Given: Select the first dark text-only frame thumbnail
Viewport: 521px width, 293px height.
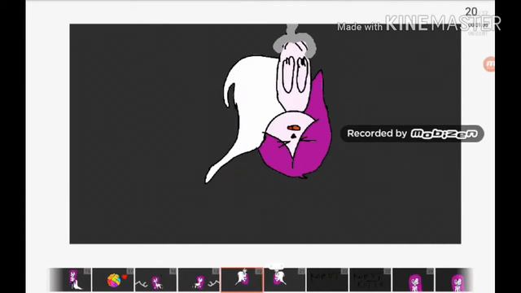Looking at the screenshot, I should point(327,280).
